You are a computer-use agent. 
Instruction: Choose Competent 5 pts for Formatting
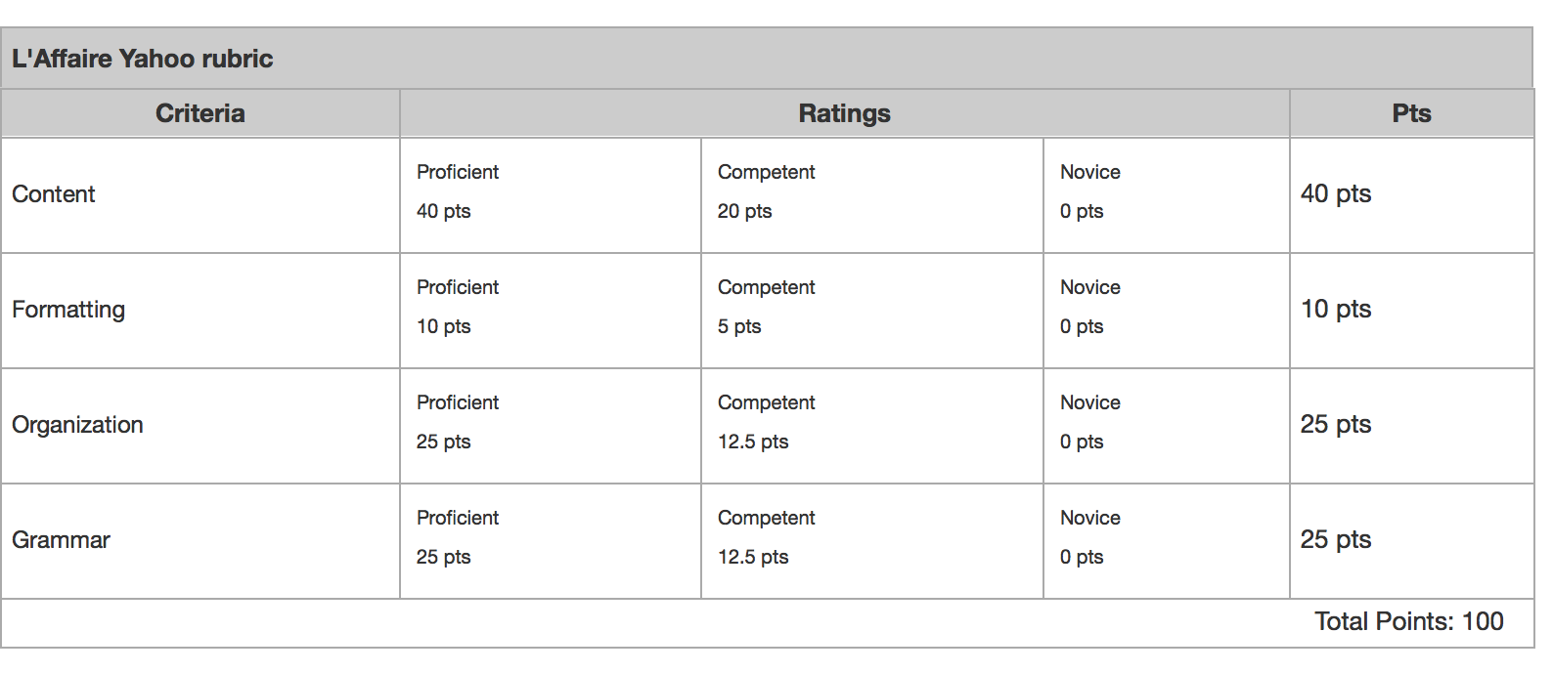tap(870, 309)
